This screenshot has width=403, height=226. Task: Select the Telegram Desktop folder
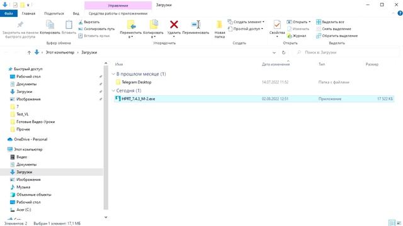tap(137, 82)
